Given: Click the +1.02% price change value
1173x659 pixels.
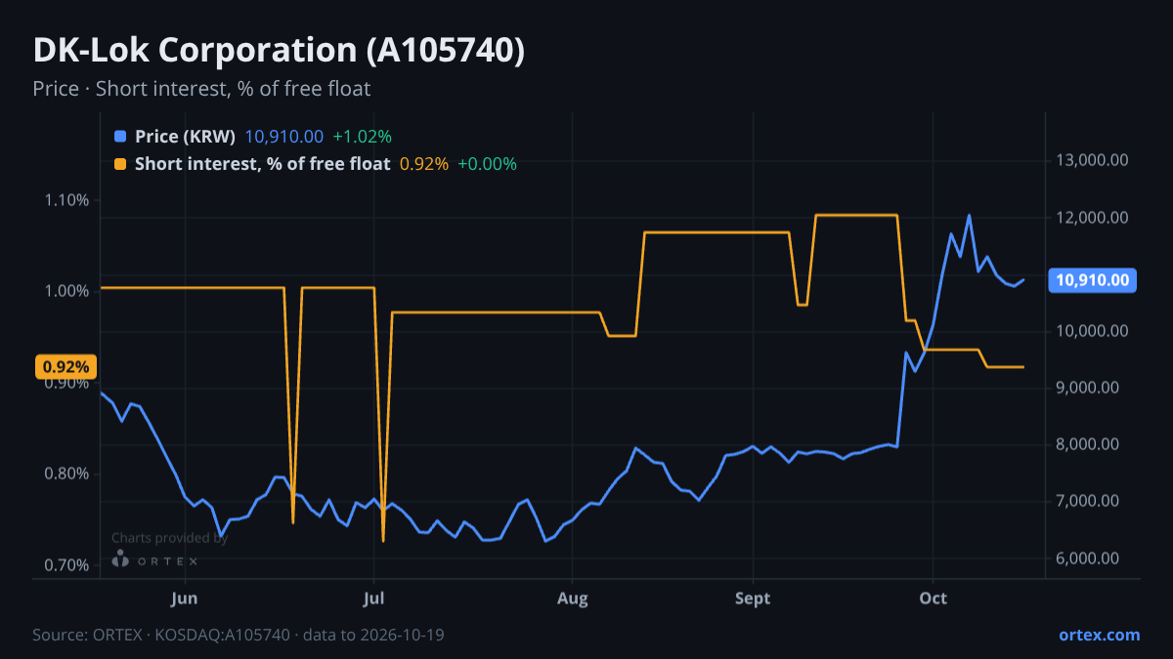Looking at the screenshot, I should pyautogui.click(x=362, y=137).
